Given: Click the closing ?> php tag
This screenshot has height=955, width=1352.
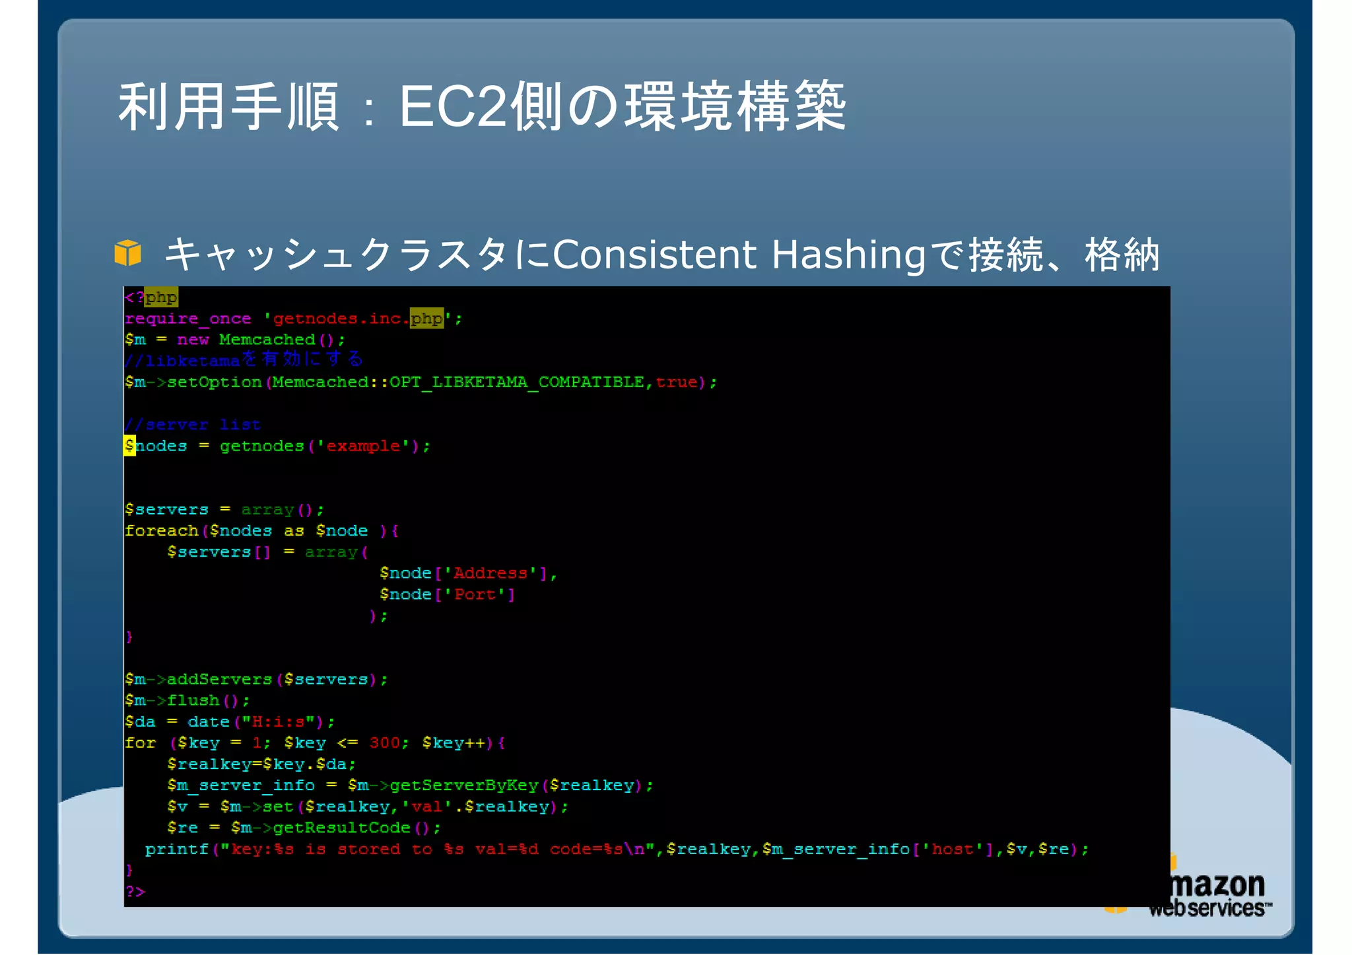Looking at the screenshot, I should [135, 892].
